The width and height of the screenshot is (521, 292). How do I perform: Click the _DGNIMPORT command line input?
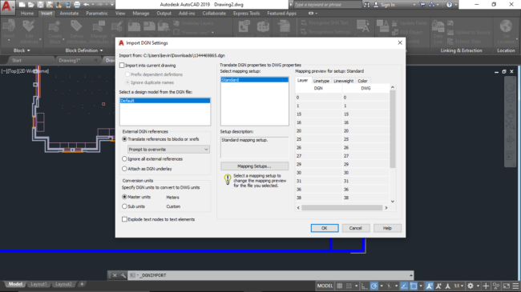point(271,275)
